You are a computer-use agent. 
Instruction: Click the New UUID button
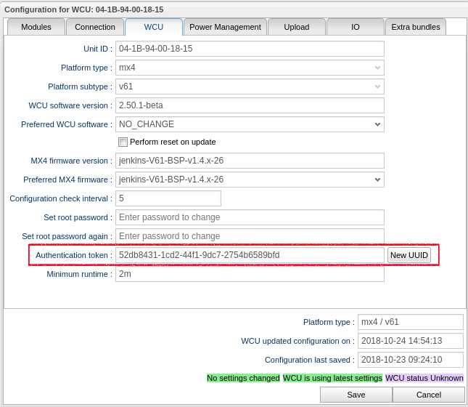coord(409,255)
